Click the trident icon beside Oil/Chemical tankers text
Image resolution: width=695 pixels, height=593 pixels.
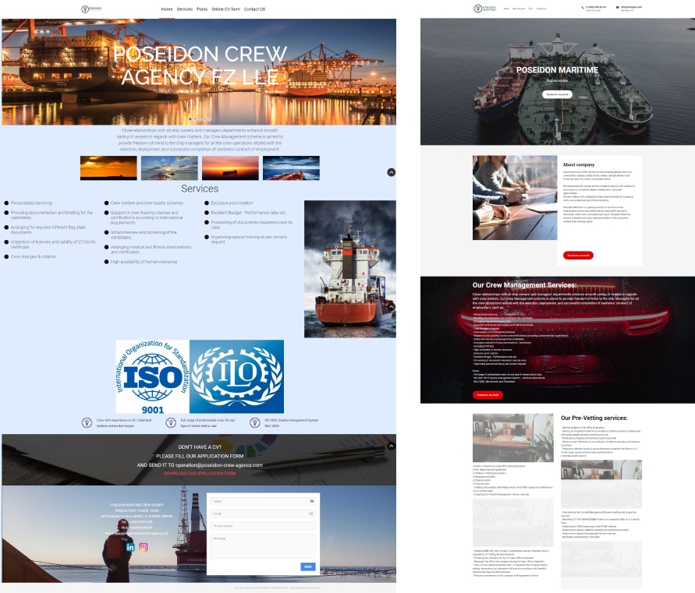pos(87,423)
